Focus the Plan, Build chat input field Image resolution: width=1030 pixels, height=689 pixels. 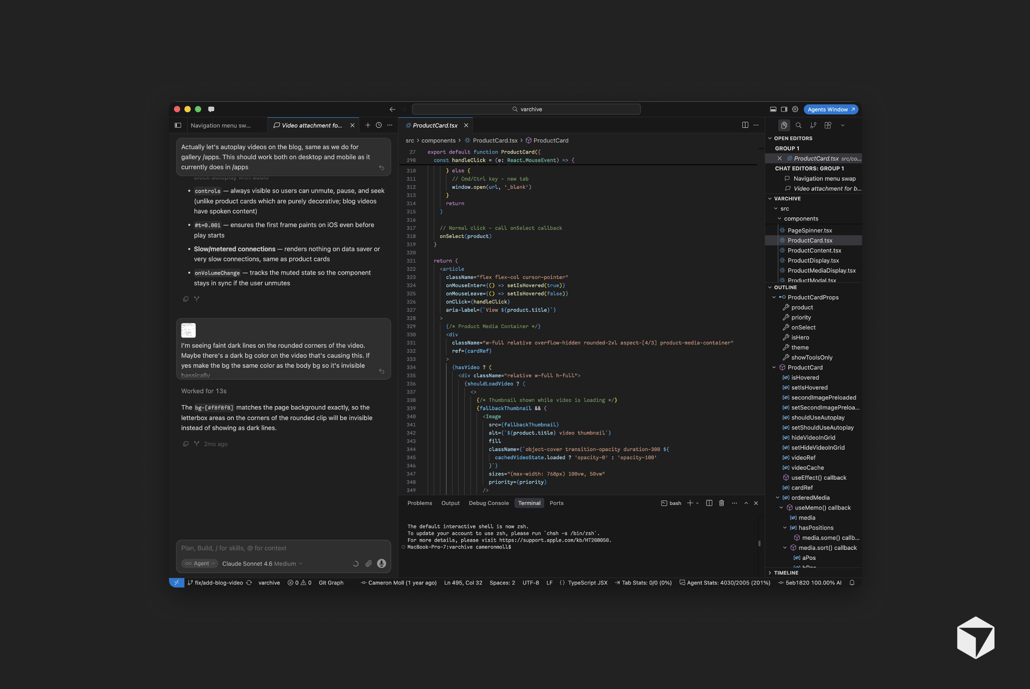click(x=283, y=548)
